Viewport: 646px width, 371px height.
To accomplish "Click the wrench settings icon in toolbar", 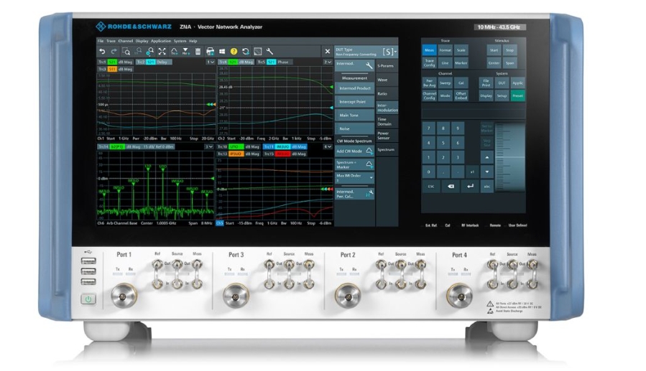I will tap(269, 52).
